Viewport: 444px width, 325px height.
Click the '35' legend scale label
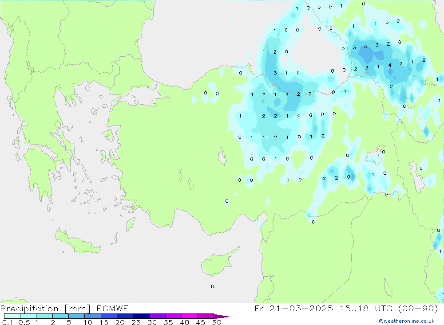(x=168, y=322)
